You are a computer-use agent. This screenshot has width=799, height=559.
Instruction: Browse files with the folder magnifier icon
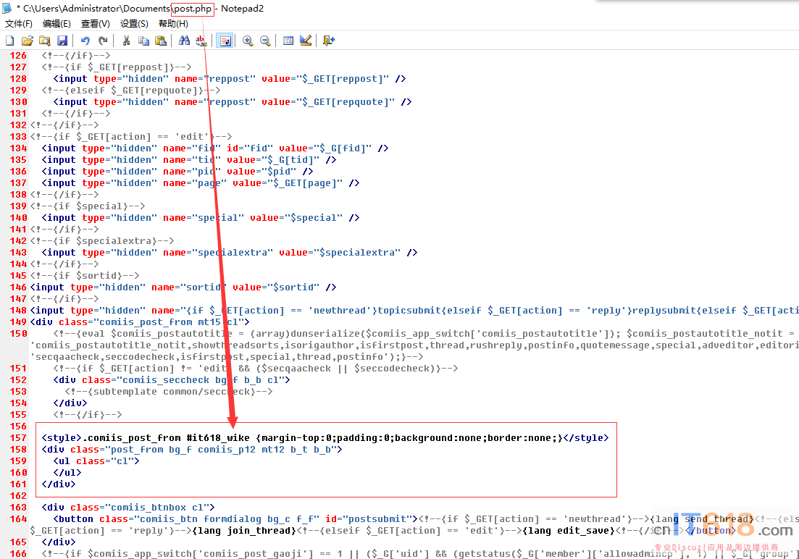(45, 41)
